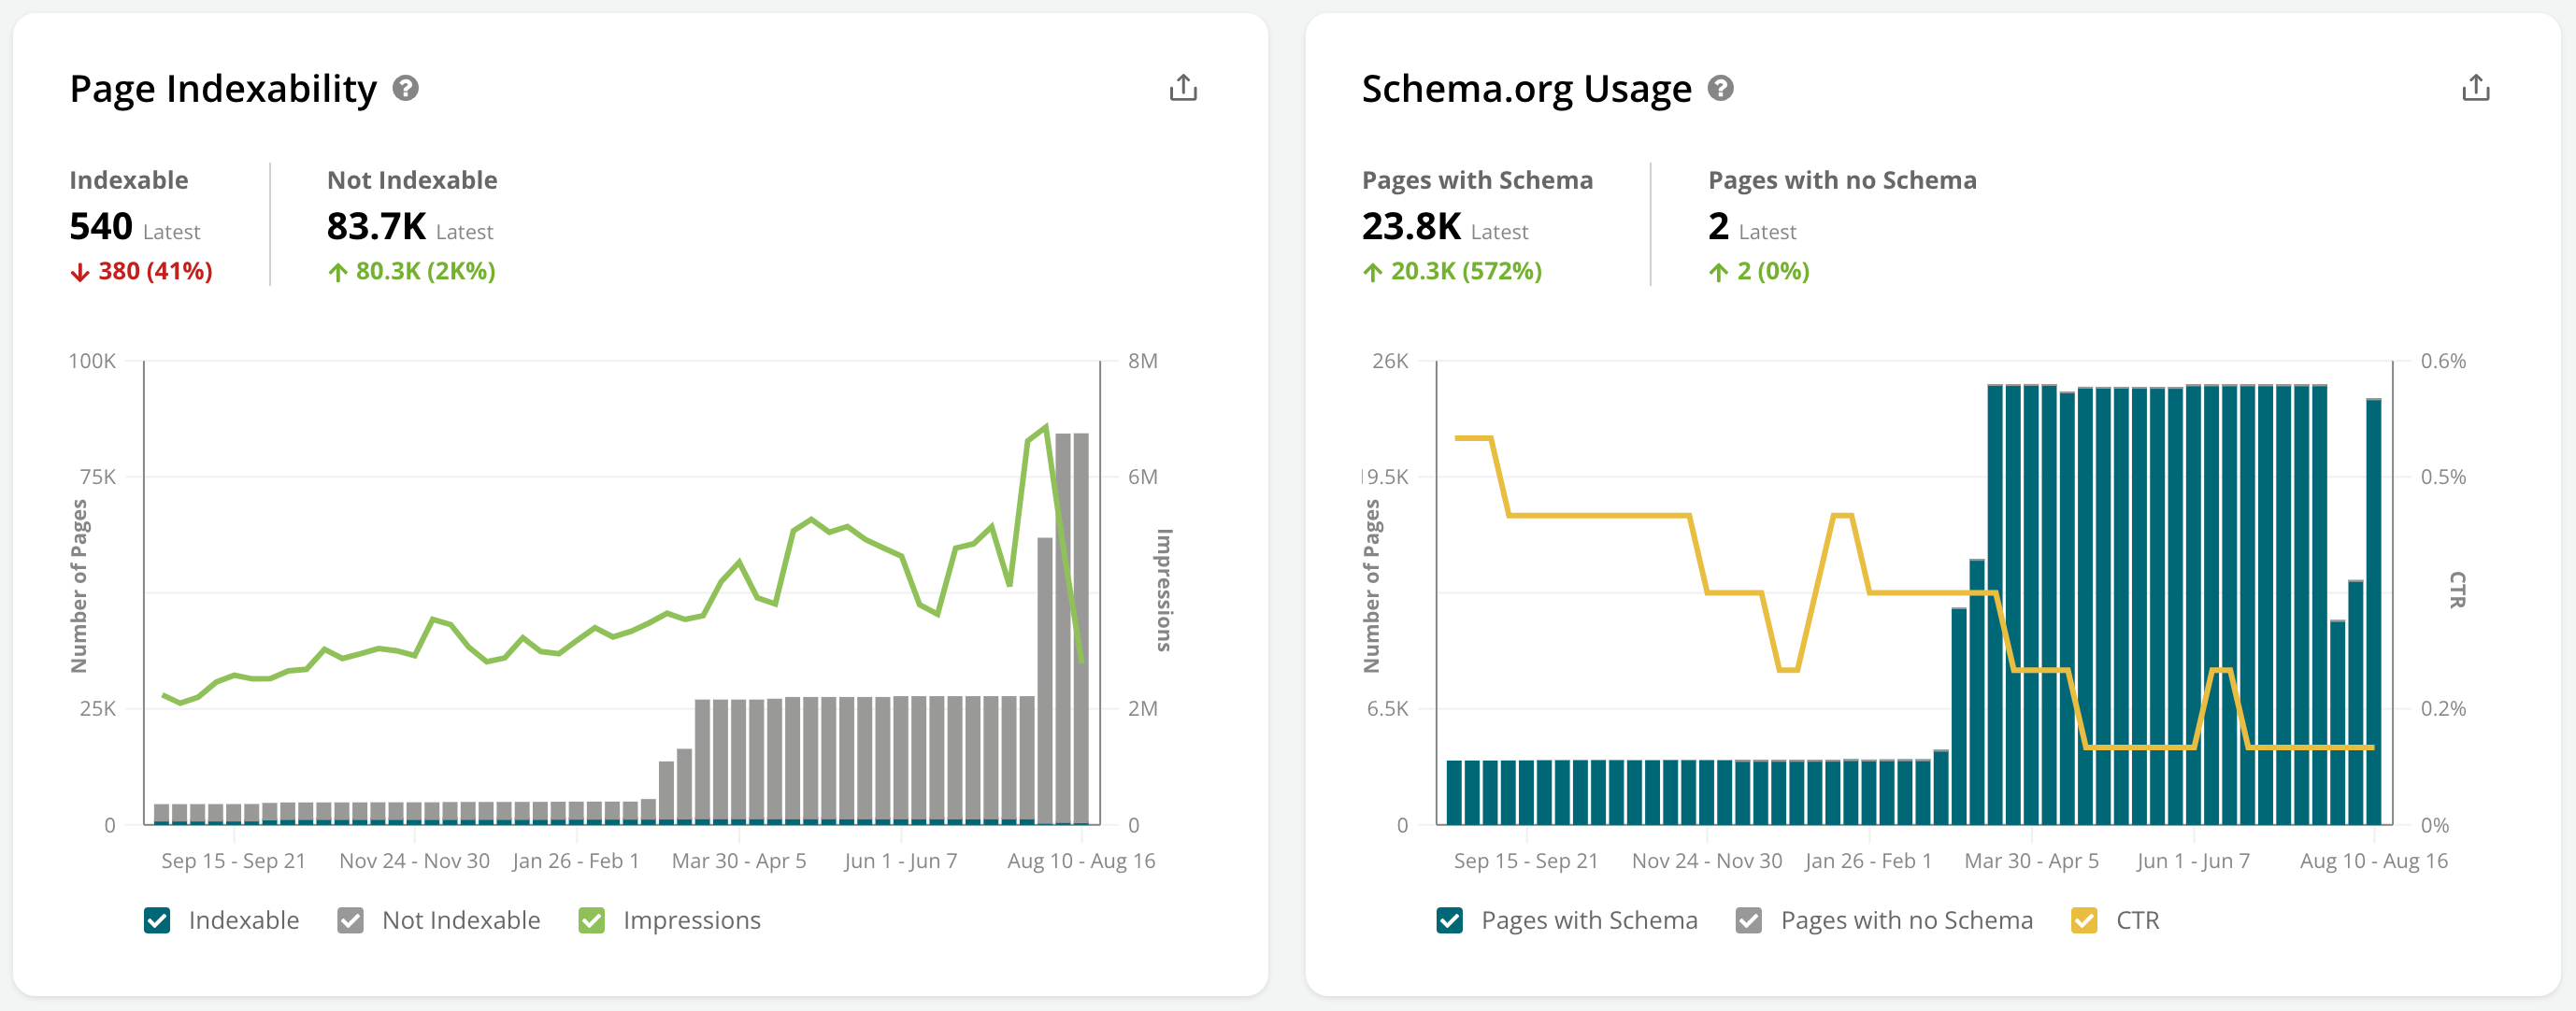Click the 380 (41%) decrease indicator
Screen dimensions: 2576x1011
click(x=141, y=271)
